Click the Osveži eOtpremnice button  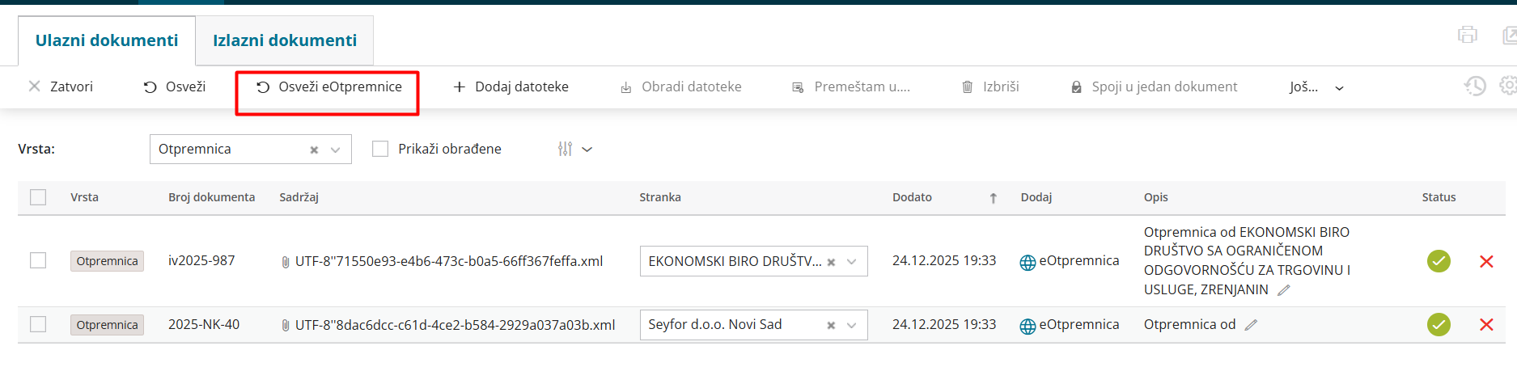tap(329, 86)
